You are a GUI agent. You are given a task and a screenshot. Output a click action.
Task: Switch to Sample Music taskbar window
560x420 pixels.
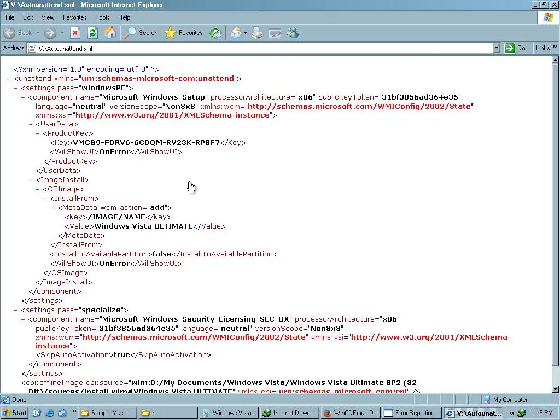click(108, 413)
